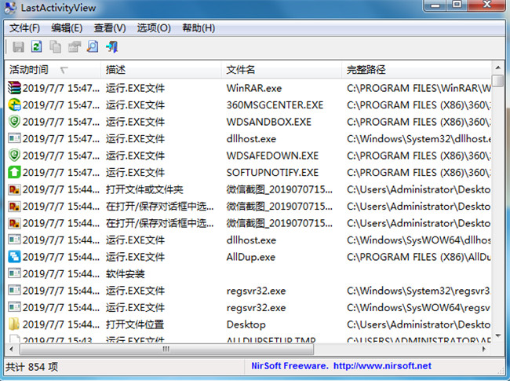Image resolution: width=510 pixels, height=381 pixels.
Task: Open the 编辑(E) menu
Action: [67, 28]
